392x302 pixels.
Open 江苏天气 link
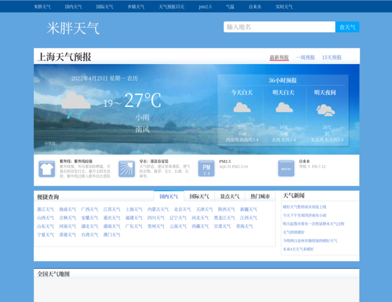click(112, 210)
